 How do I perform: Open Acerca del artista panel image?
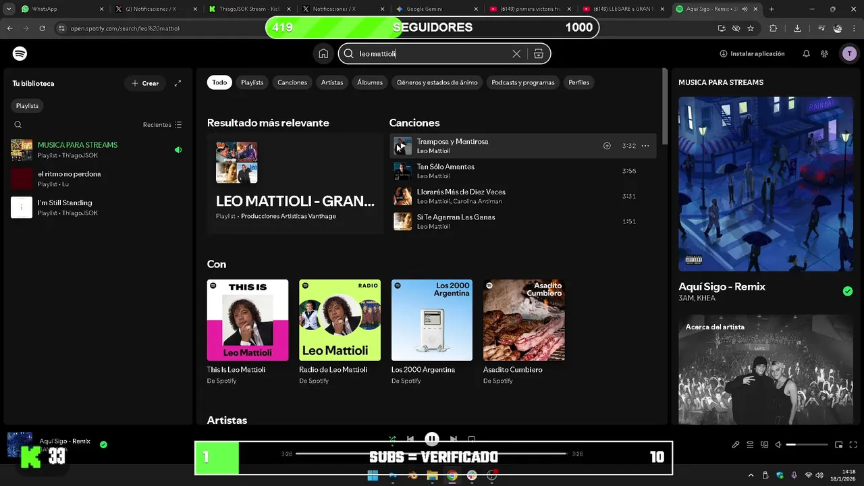pyautogui.click(x=765, y=370)
